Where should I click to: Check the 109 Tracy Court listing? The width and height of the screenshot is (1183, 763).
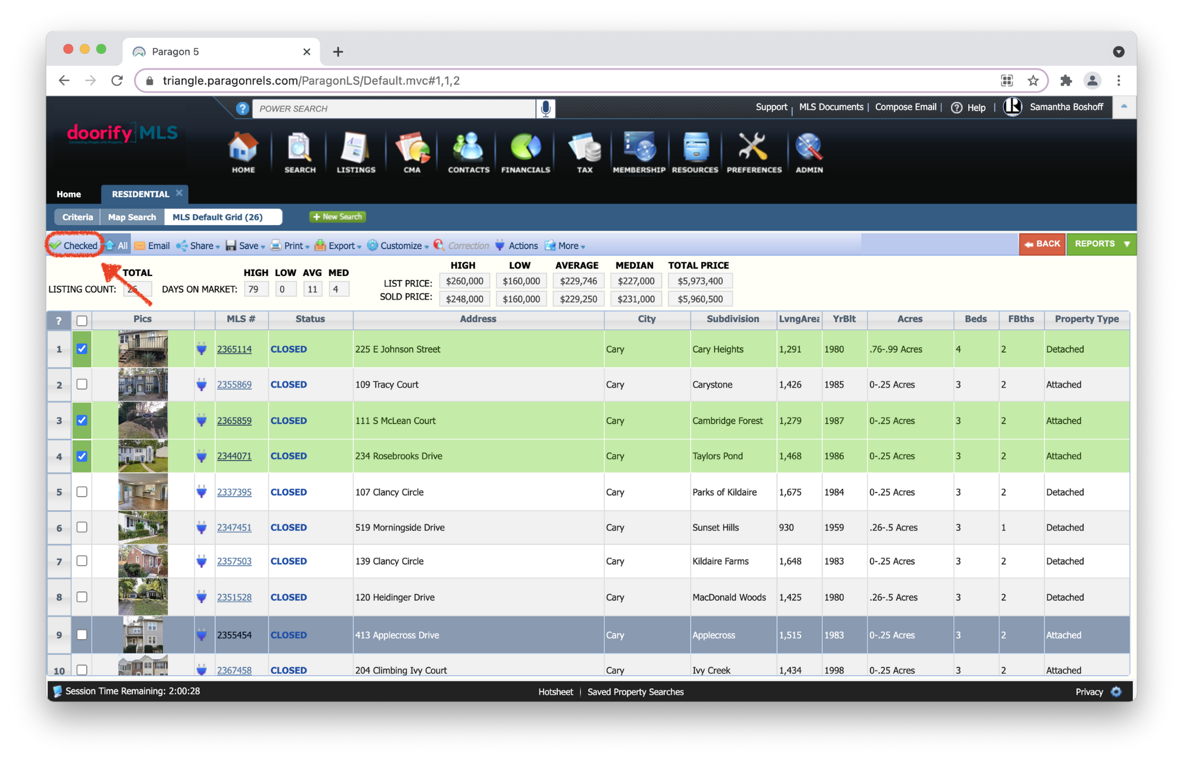(x=82, y=384)
